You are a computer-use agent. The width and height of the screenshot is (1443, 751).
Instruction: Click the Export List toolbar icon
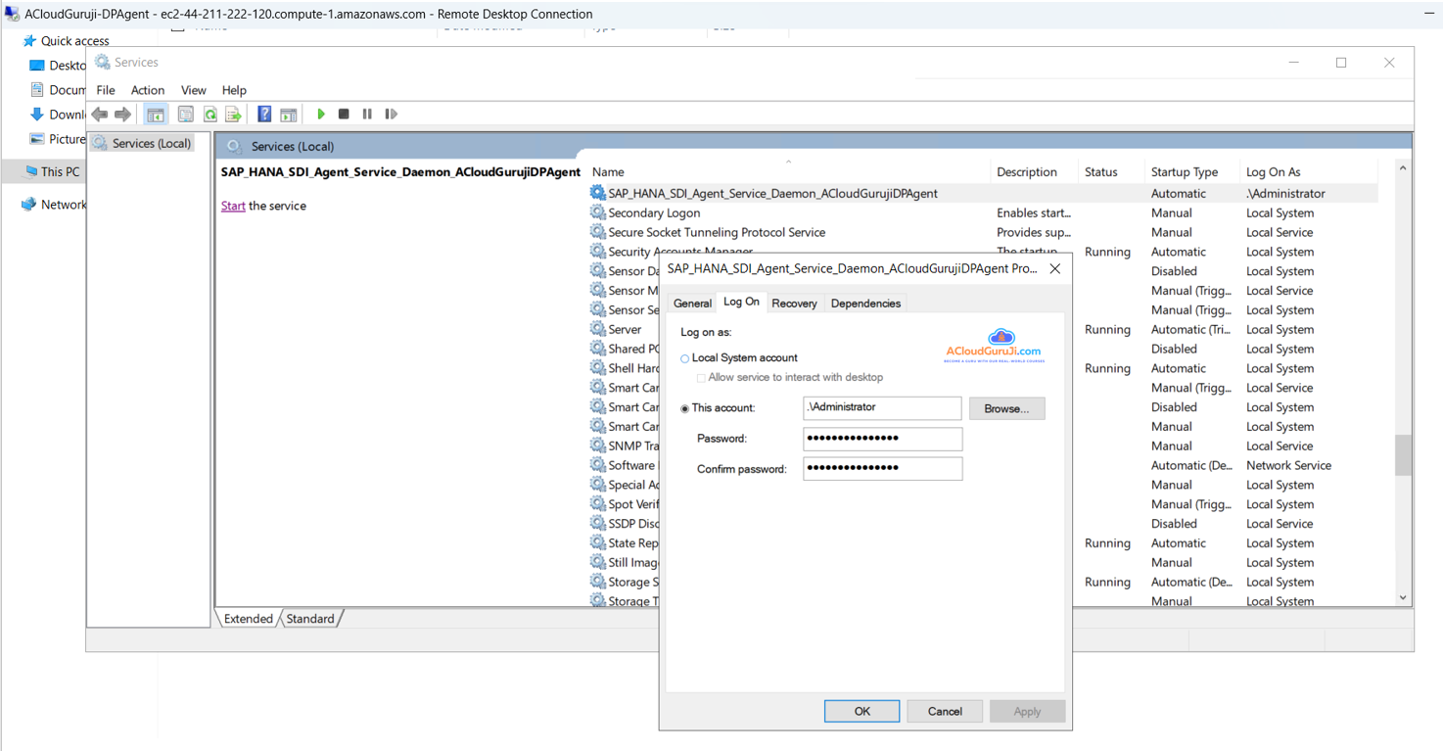[x=233, y=115]
